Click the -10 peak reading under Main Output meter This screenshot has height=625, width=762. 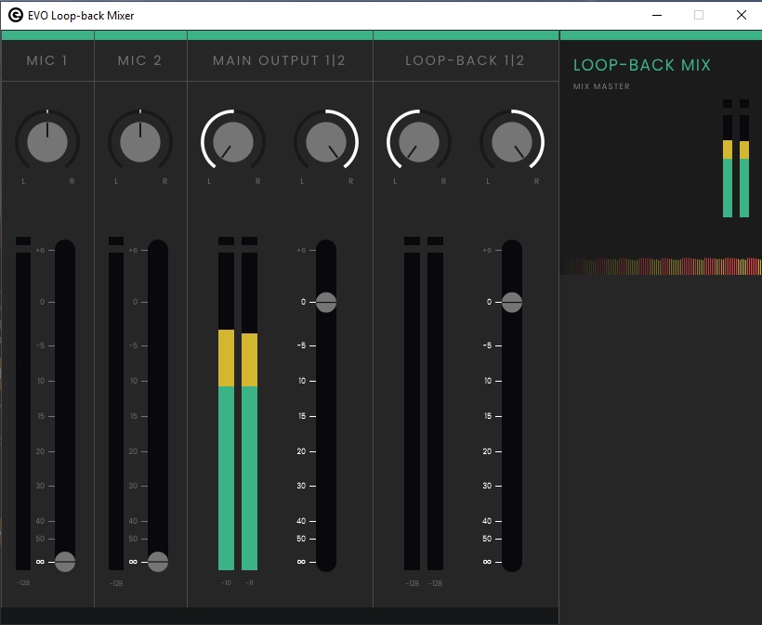(x=226, y=583)
